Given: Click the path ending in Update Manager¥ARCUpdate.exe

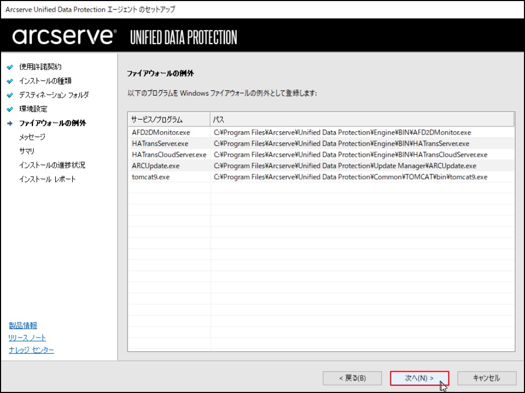Looking at the screenshot, I should click(x=345, y=166).
